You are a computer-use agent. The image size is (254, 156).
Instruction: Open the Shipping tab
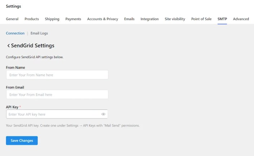[x=52, y=19]
